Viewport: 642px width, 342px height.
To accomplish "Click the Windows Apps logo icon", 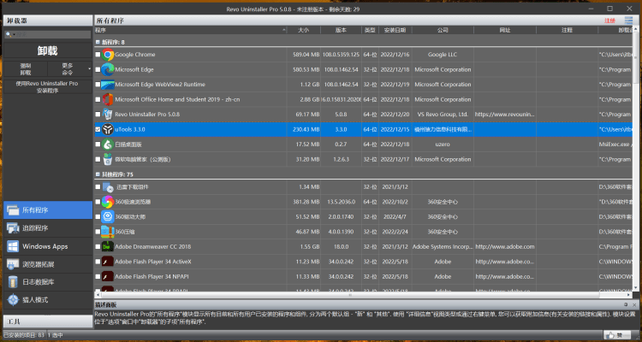I will click(13, 246).
